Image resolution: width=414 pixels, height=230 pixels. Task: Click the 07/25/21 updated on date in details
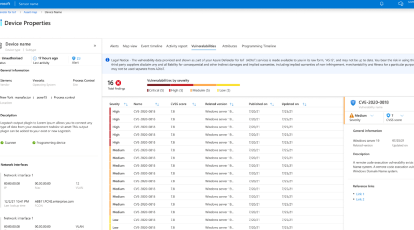[398, 141]
